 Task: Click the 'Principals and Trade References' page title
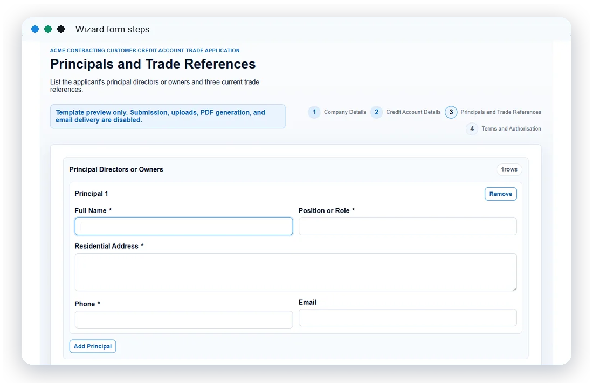coord(153,64)
